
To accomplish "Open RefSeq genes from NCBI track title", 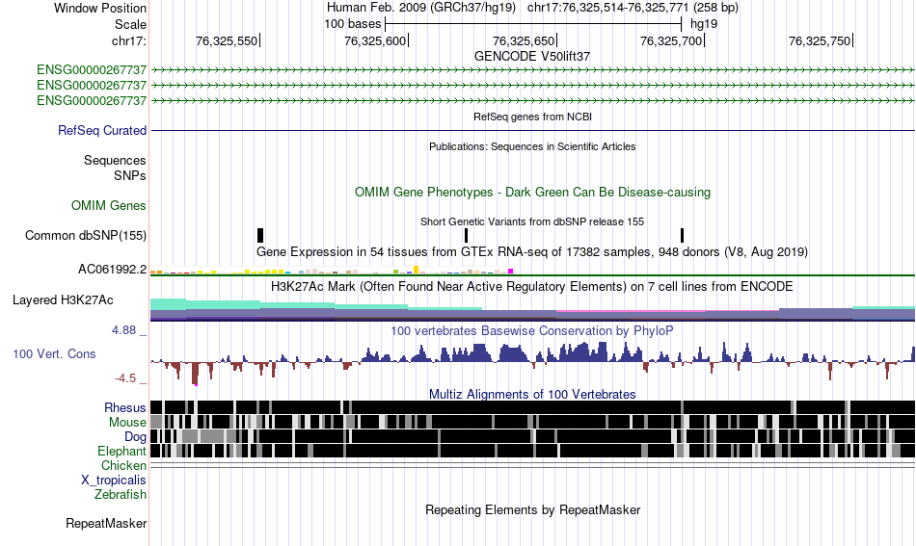I will [532, 117].
